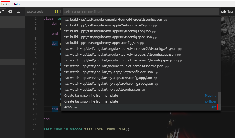235x138 pixels.
Task: Click the 'end' keyword on line 21
Action: [47, 119]
